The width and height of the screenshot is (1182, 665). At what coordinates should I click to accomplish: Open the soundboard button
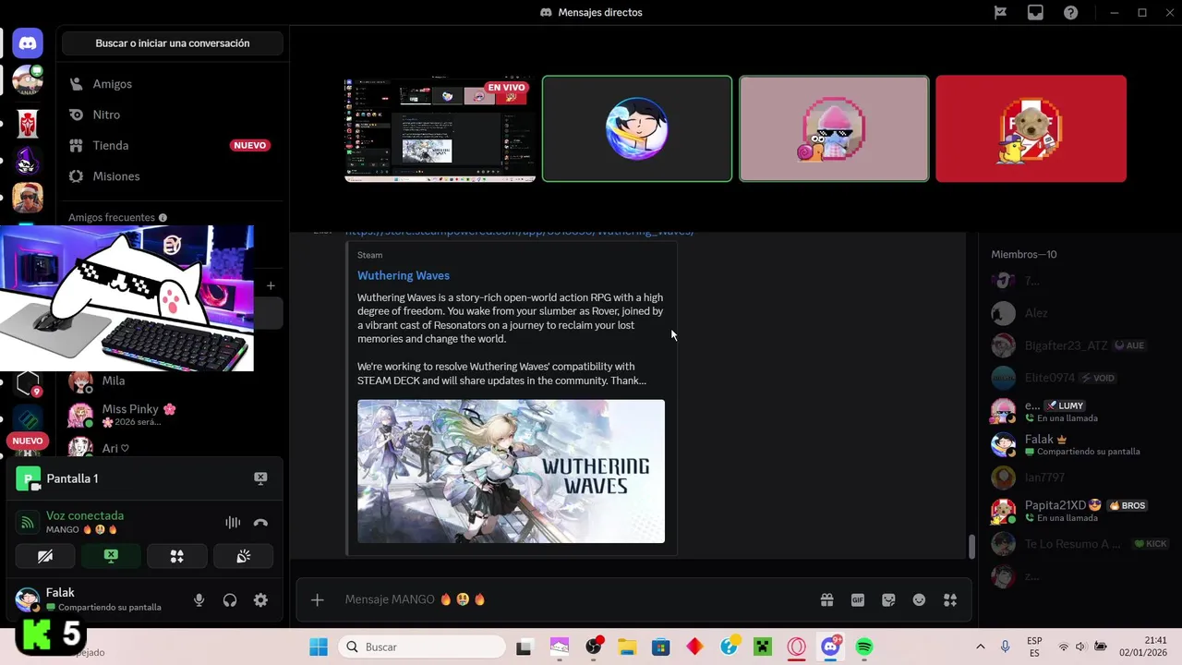(244, 556)
